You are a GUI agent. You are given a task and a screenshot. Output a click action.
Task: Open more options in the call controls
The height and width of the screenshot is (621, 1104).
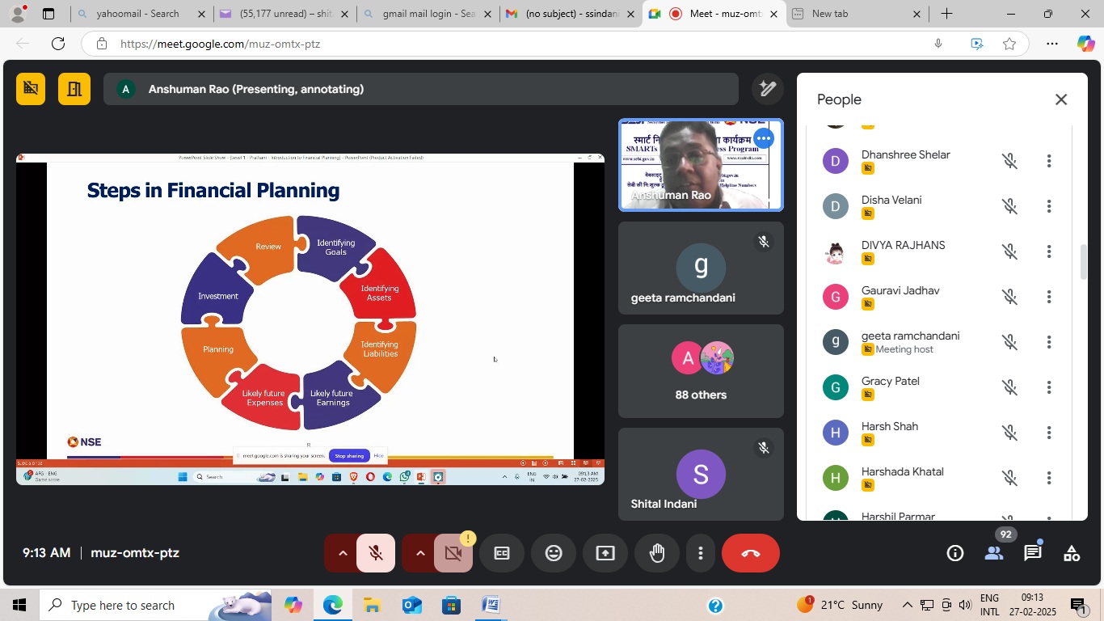click(x=701, y=553)
